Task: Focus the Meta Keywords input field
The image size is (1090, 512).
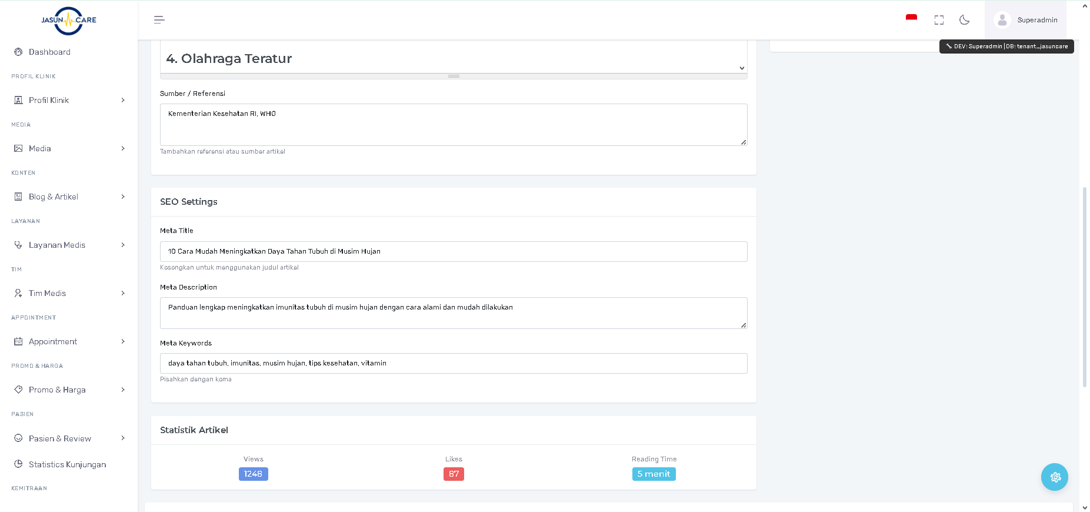Action: 453,363
